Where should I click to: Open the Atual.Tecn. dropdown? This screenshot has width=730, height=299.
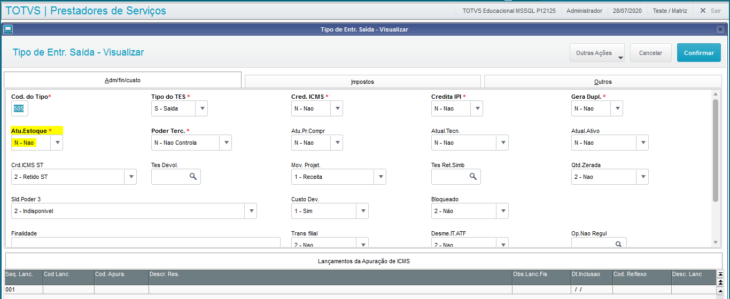pyautogui.click(x=502, y=143)
